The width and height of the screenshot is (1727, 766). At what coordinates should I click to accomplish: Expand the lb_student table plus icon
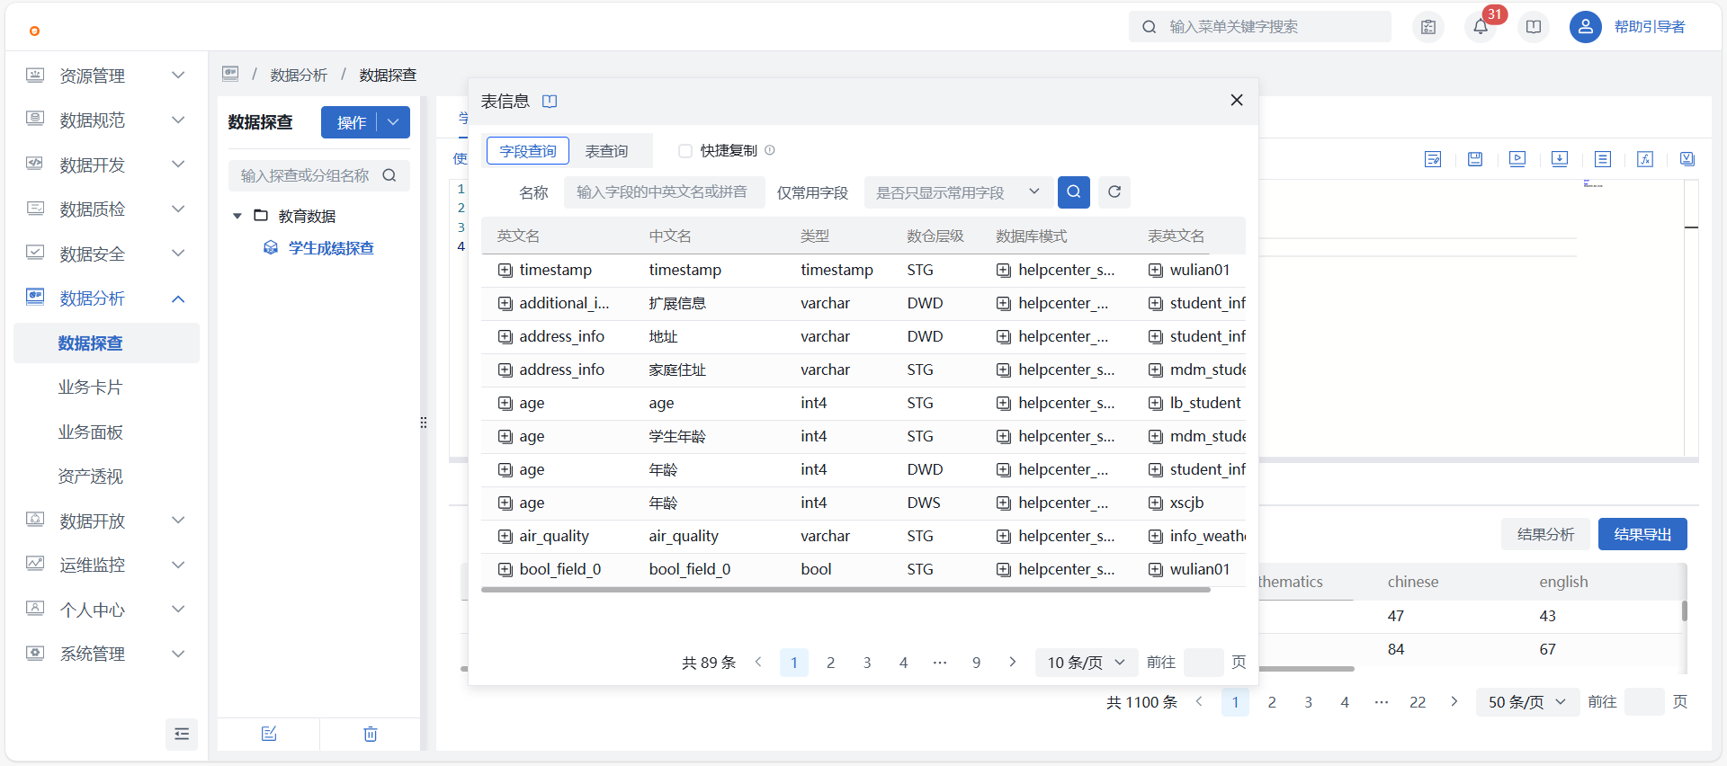pyautogui.click(x=1156, y=403)
